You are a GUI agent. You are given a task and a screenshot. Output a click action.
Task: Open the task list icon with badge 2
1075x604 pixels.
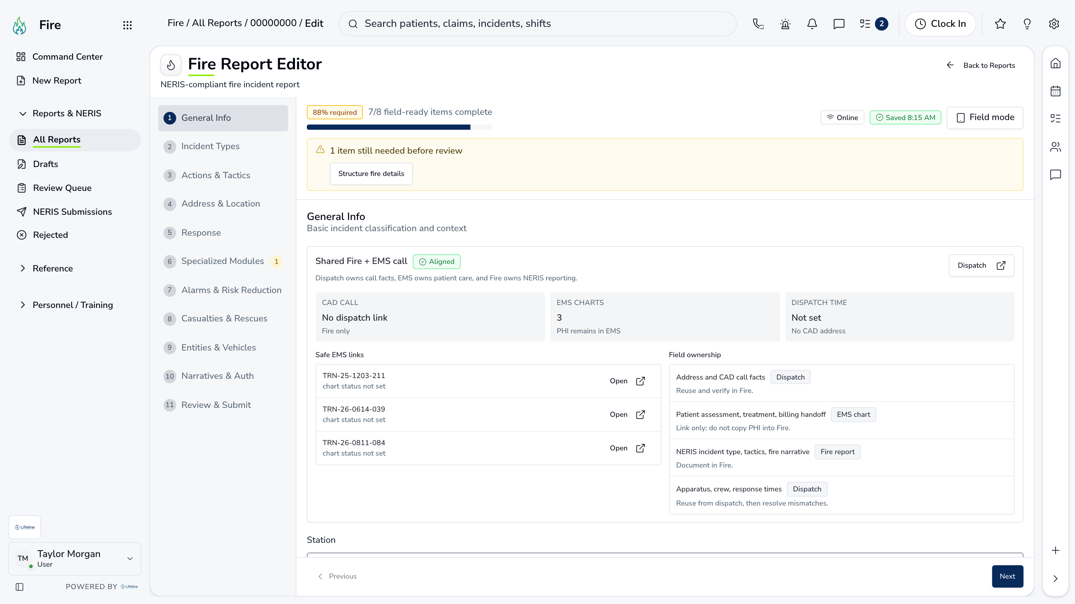(873, 24)
